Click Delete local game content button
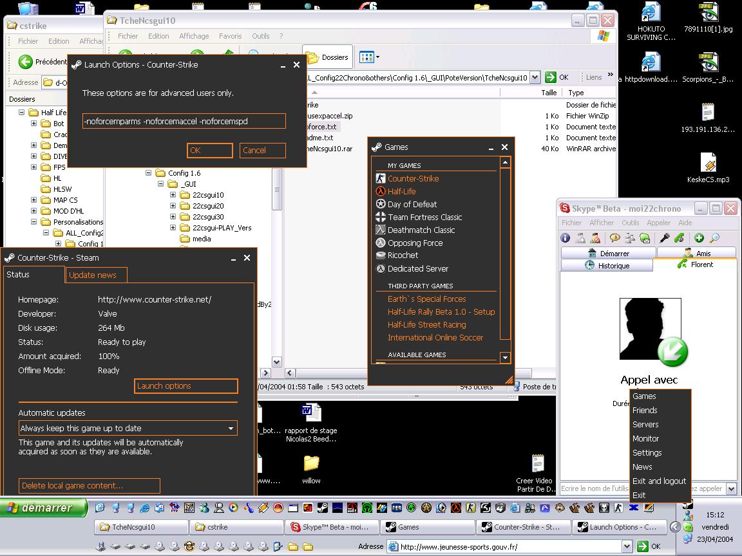This screenshot has width=742, height=556. 89,486
